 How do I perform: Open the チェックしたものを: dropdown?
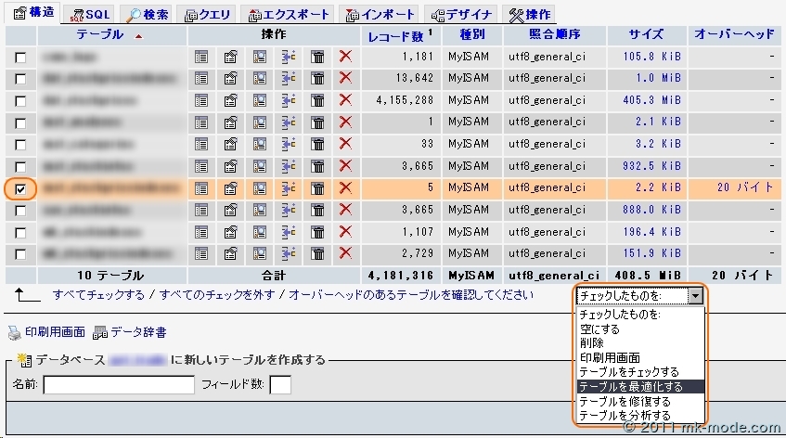tap(641, 296)
